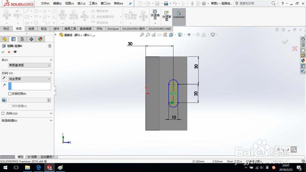Open the 完全贯穿 end condition dropdown
Screen dimensions: 306x172
tap(29, 79)
